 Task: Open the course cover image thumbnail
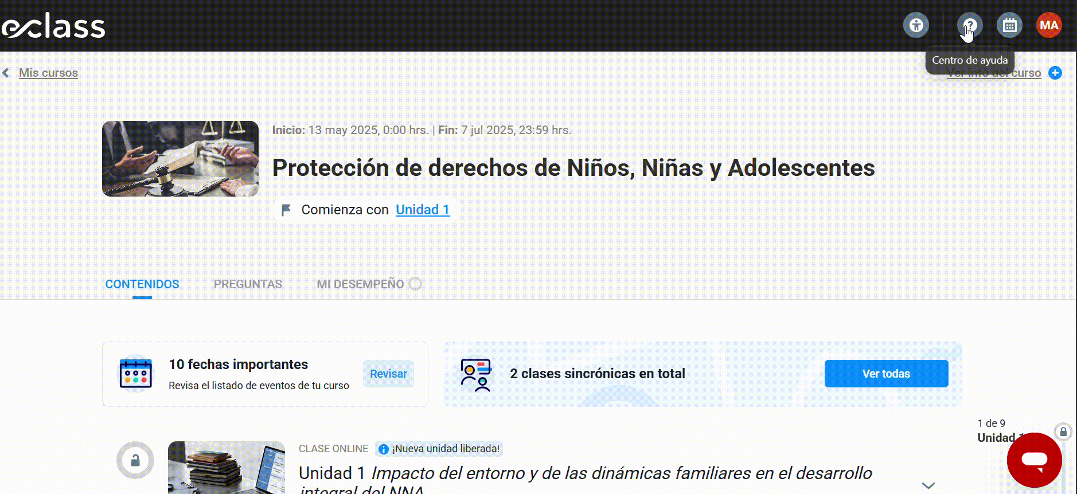click(x=180, y=159)
